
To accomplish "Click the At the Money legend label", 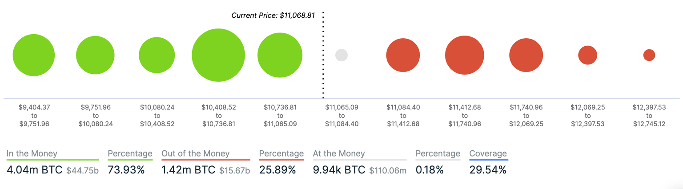I will [x=339, y=154].
